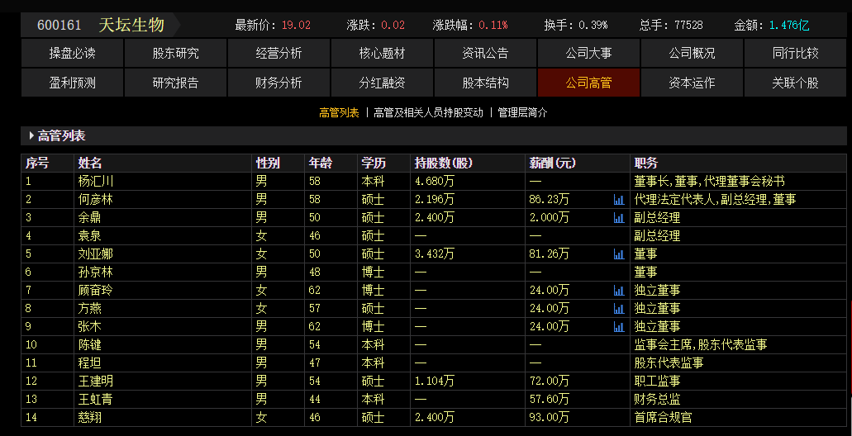Select executive name 何彦林
Screen dimensions: 852x436
pos(96,200)
